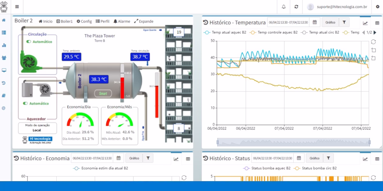Open the settings gear icon
The image size is (383, 191).
click(x=378, y=7)
